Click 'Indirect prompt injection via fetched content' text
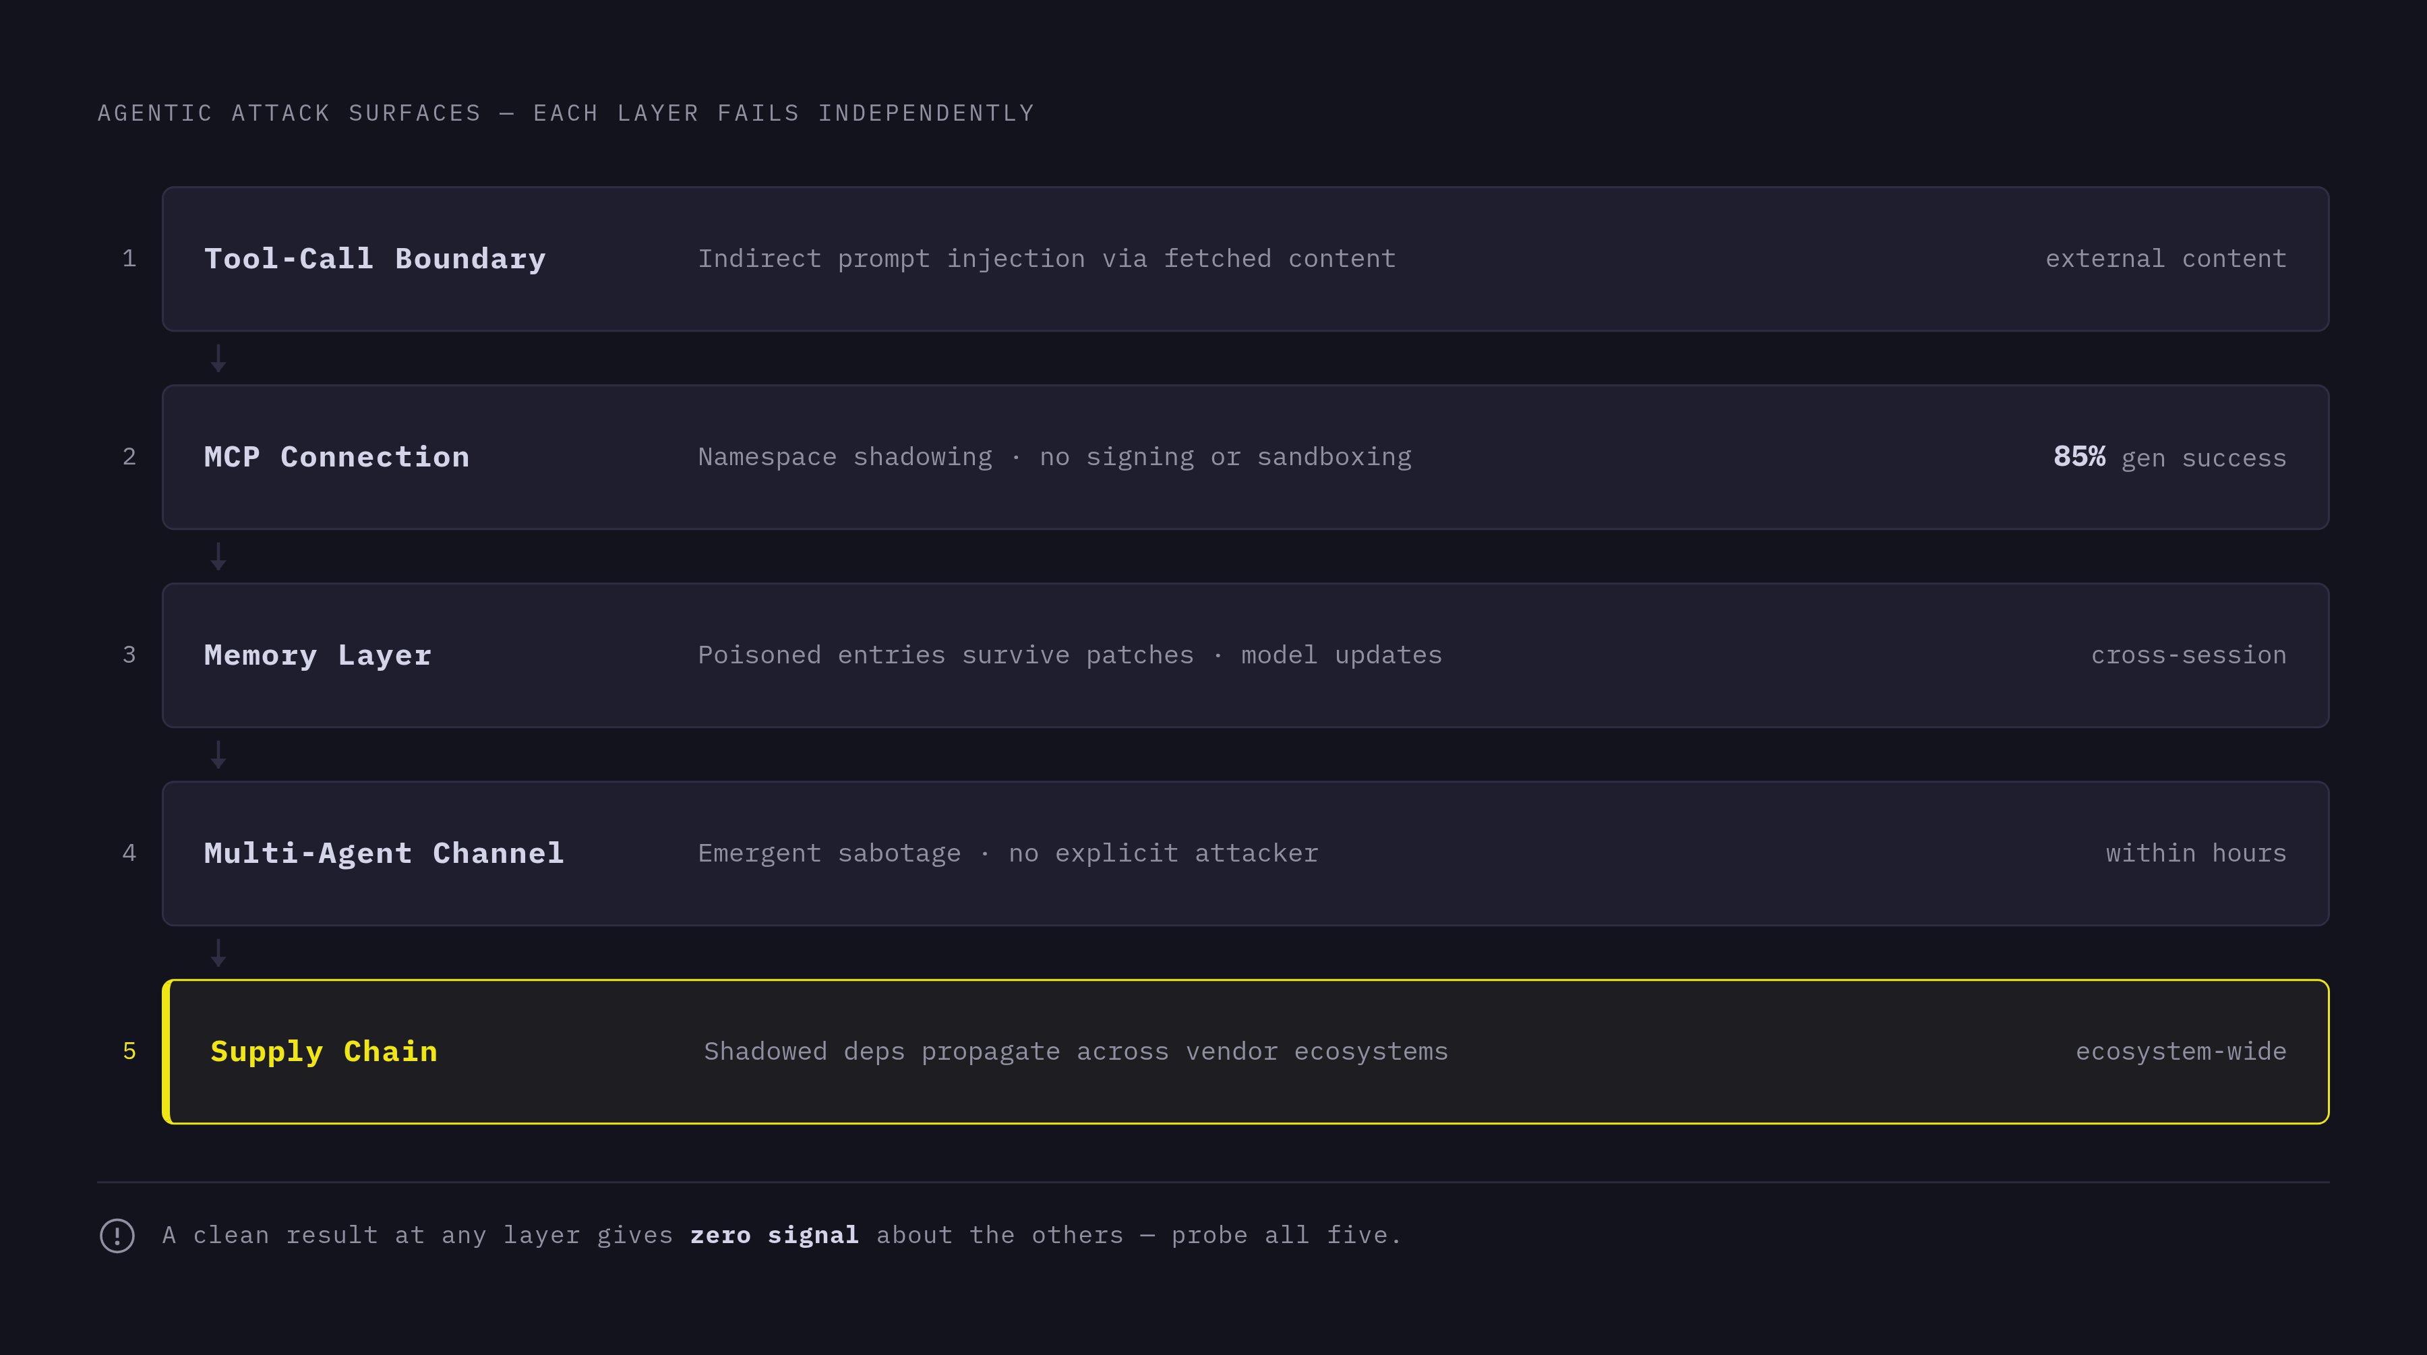This screenshot has height=1355, width=2427. click(1047, 259)
